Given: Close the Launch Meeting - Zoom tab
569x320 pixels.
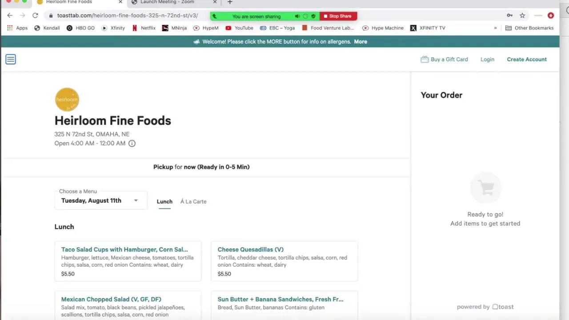Looking at the screenshot, I should [x=215, y=2].
